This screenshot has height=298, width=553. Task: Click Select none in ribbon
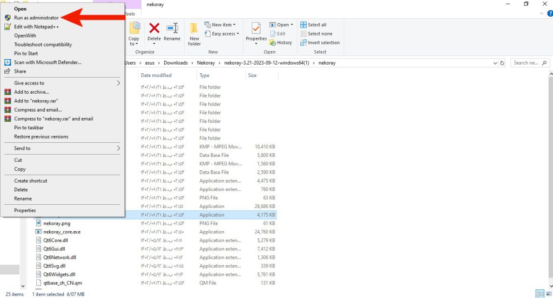tap(316, 34)
